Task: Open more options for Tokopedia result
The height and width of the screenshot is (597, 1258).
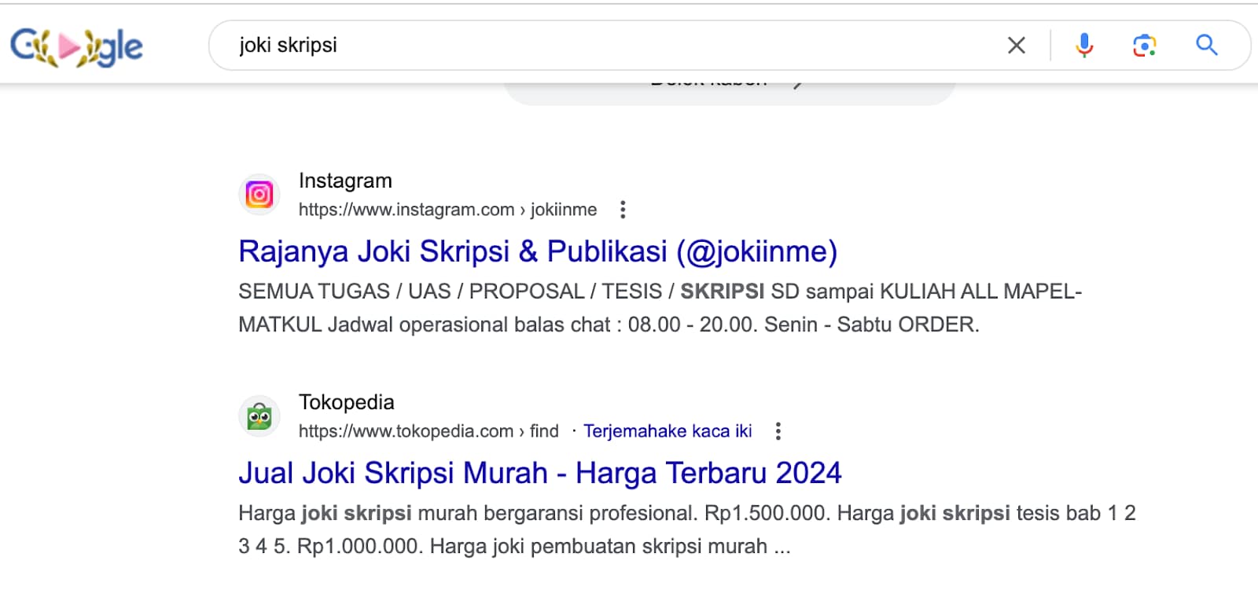Action: [778, 431]
